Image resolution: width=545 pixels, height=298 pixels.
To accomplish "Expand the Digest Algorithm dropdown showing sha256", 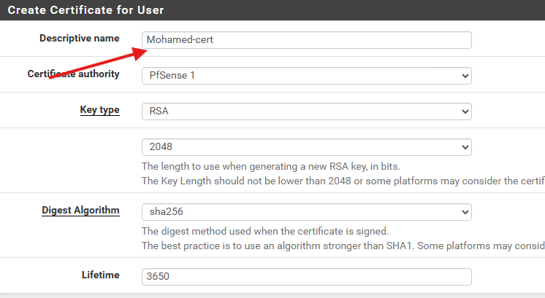I will (x=307, y=212).
